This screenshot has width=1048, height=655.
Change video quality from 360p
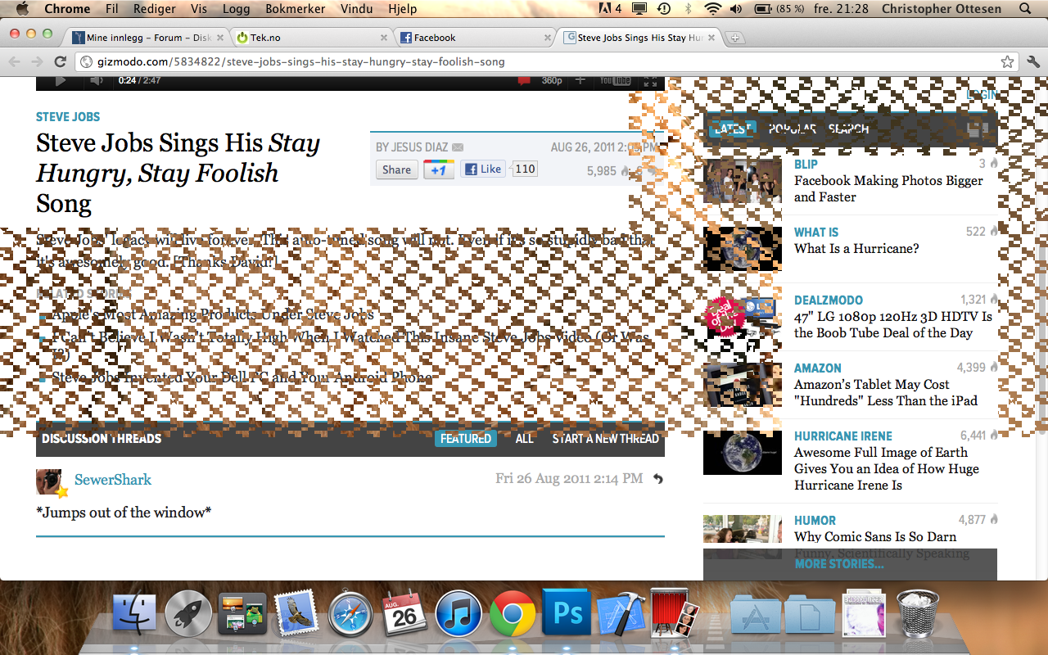pyautogui.click(x=552, y=80)
